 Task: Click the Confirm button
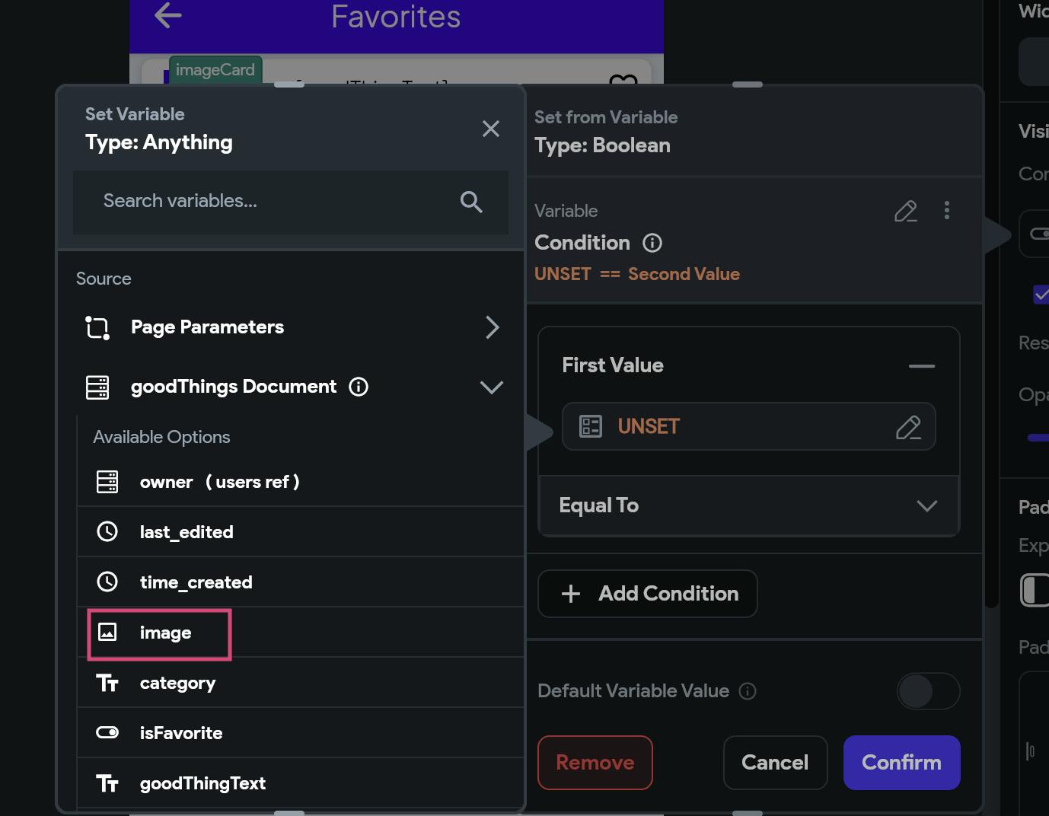click(x=901, y=763)
